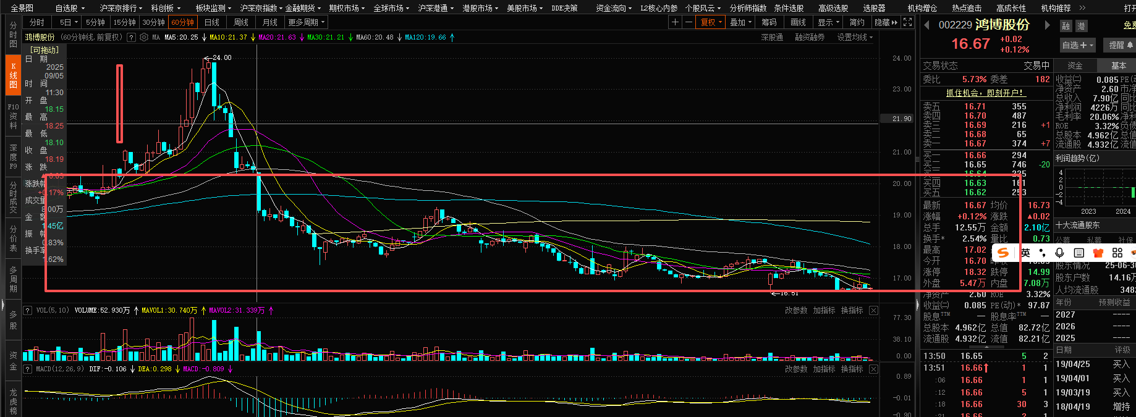Switch the chart to 周线 period
The image size is (1136, 417).
241,22
